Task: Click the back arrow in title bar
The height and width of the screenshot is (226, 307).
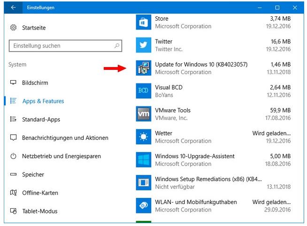Action: pyautogui.click(x=13, y=8)
